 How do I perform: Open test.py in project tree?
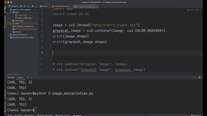click(17, 32)
